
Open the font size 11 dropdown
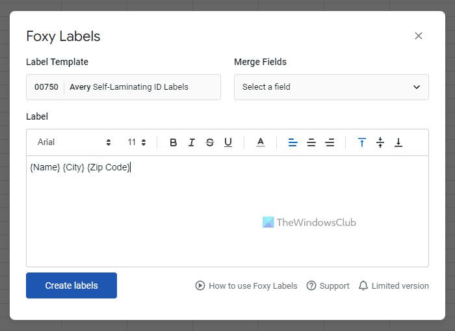[136, 142]
